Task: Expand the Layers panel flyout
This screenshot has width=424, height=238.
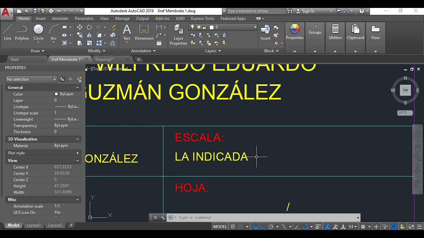Action: click(x=213, y=51)
